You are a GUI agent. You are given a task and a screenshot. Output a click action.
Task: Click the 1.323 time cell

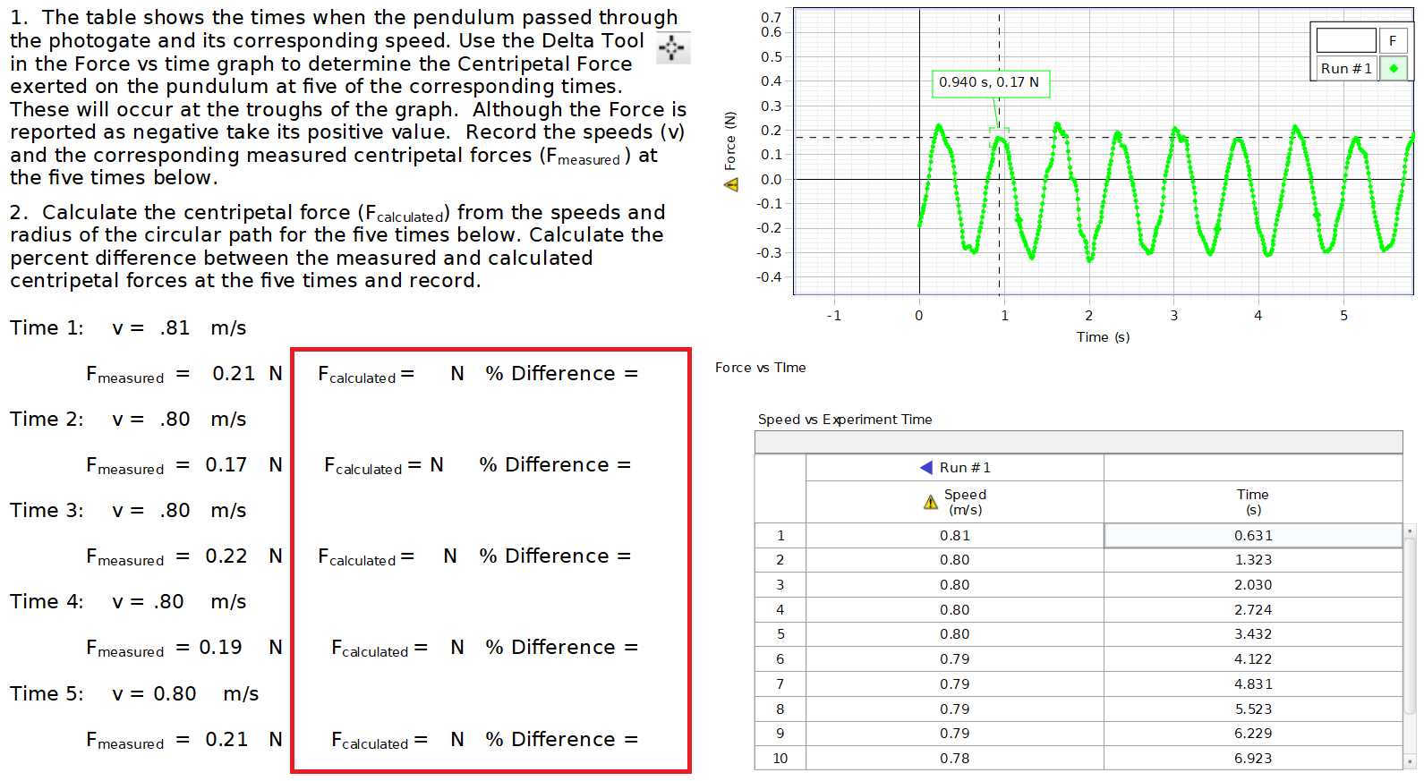pyautogui.click(x=1253, y=560)
